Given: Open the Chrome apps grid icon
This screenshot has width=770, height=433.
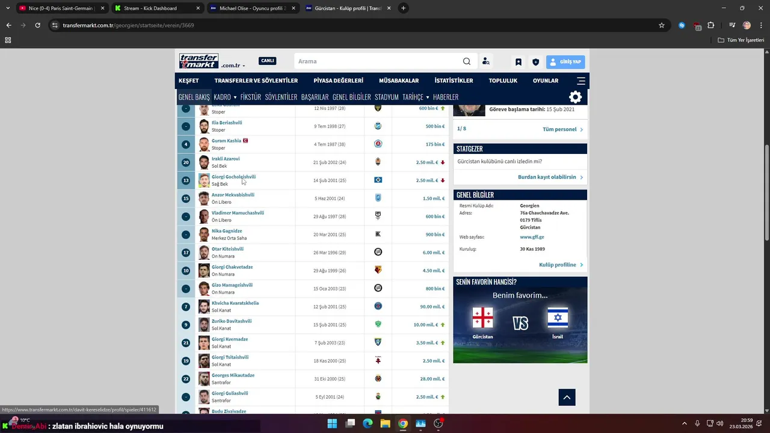Looking at the screenshot, I should point(8,40).
